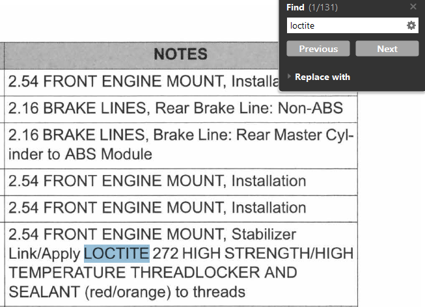Click the 1/131 match counter
Viewport: 425px width, 307px height.
[x=322, y=7]
